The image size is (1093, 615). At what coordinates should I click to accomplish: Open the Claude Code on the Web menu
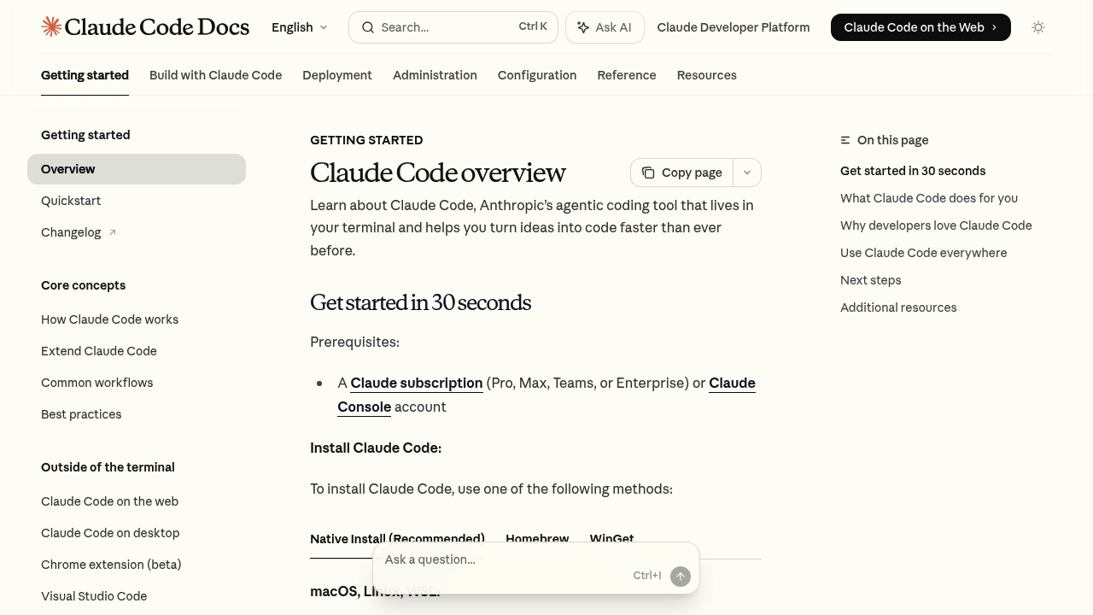pos(921,27)
